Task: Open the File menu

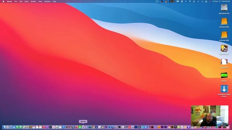Action: pos(16,1)
